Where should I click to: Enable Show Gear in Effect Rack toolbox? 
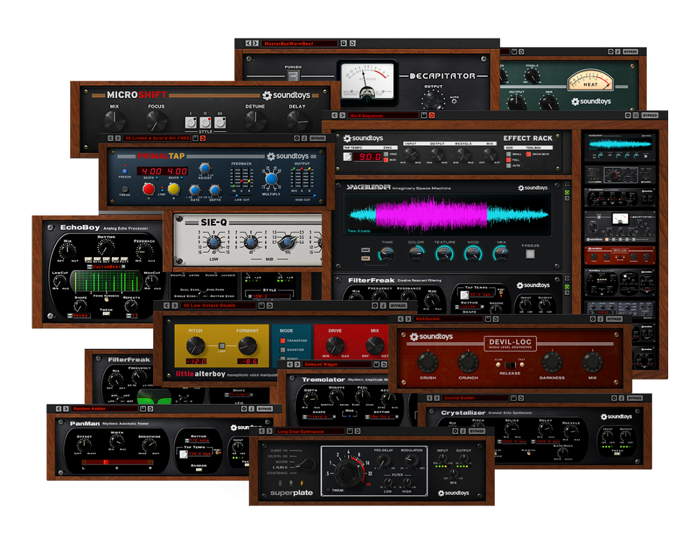(529, 154)
